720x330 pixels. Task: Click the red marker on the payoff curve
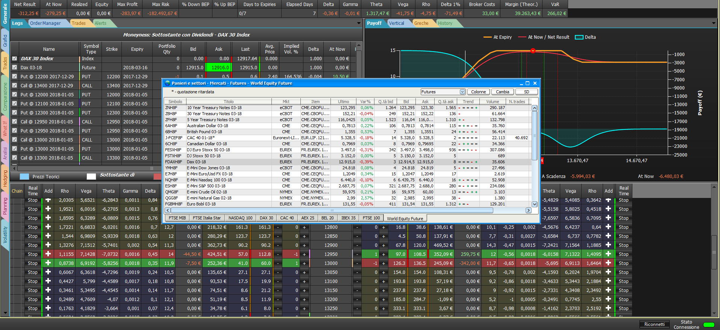tap(533, 50)
